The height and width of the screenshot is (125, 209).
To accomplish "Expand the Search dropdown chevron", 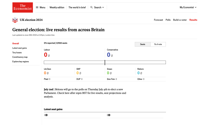I will pos(103,7).
